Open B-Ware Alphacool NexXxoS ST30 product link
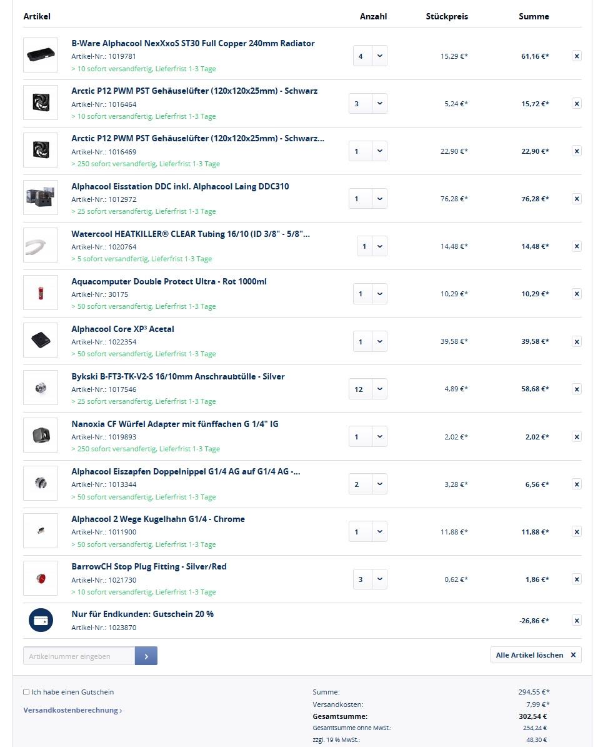This screenshot has height=747, width=598. [x=193, y=43]
